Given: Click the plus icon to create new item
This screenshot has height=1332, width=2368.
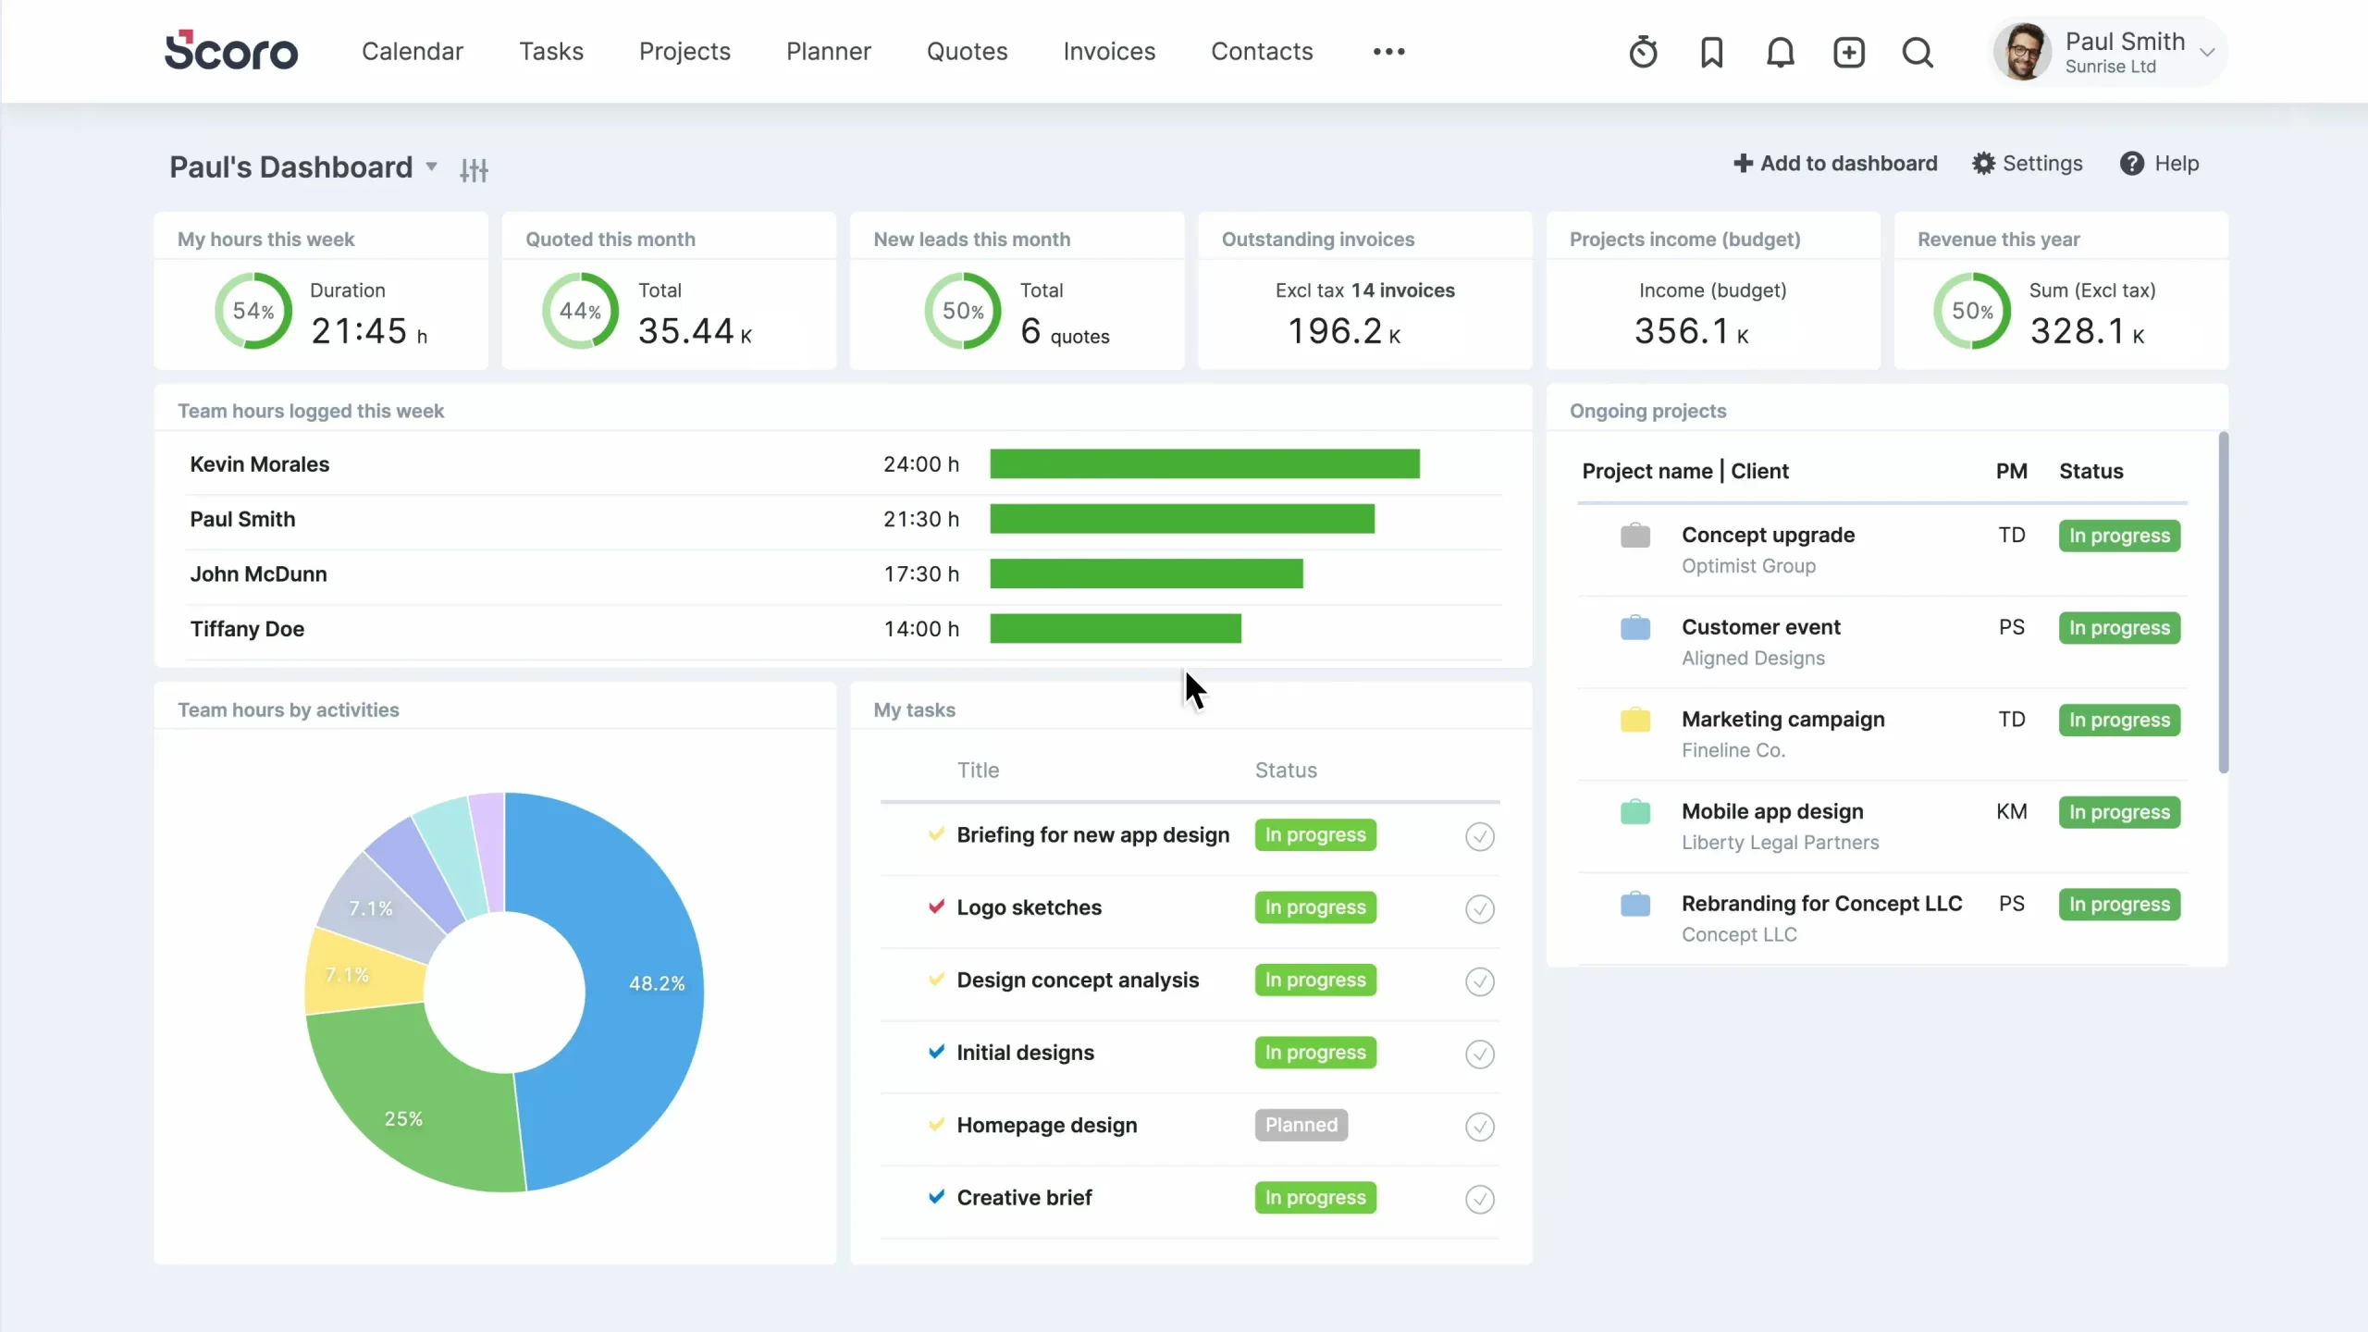Looking at the screenshot, I should pos(1848,52).
